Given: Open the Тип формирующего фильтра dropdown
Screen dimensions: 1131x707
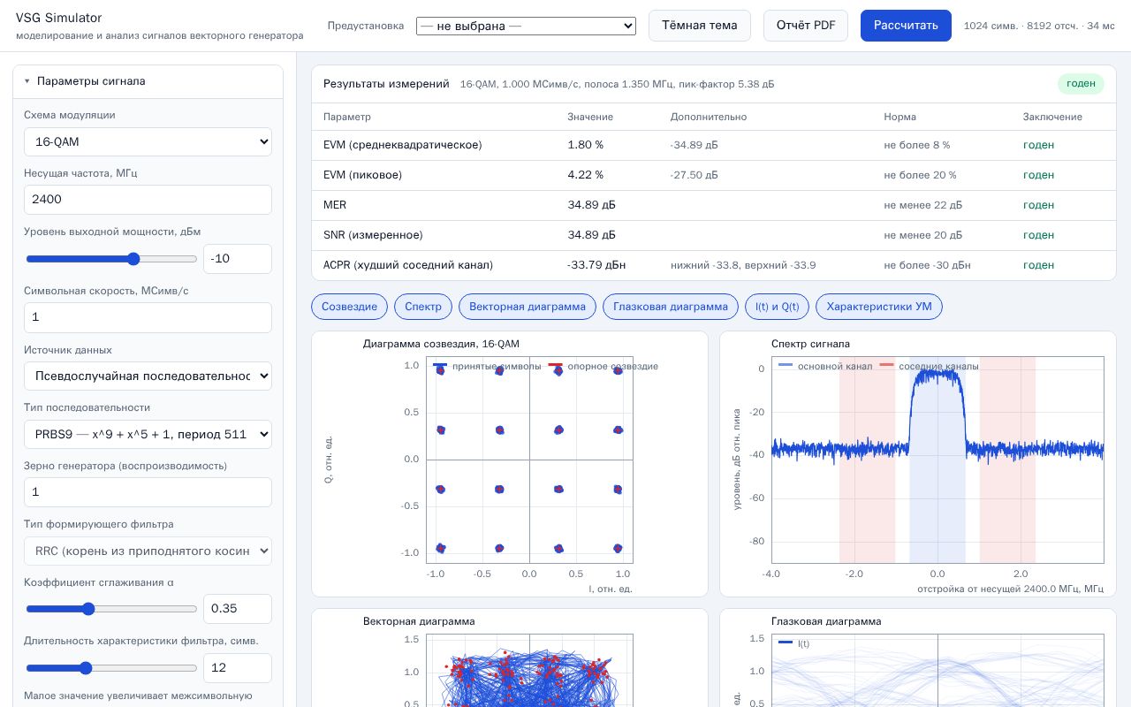Looking at the screenshot, I should tap(148, 551).
